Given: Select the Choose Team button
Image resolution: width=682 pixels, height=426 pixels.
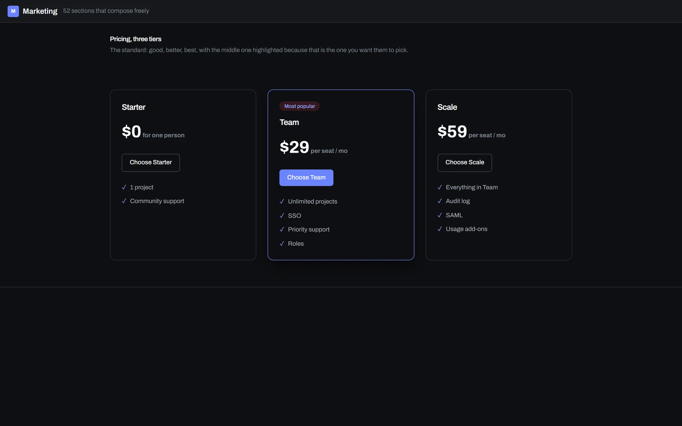Looking at the screenshot, I should tap(306, 178).
